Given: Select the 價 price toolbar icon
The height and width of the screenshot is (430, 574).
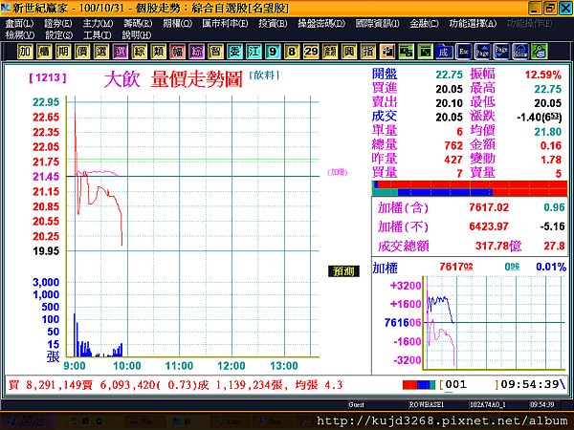Looking at the screenshot, I should [x=82, y=52].
